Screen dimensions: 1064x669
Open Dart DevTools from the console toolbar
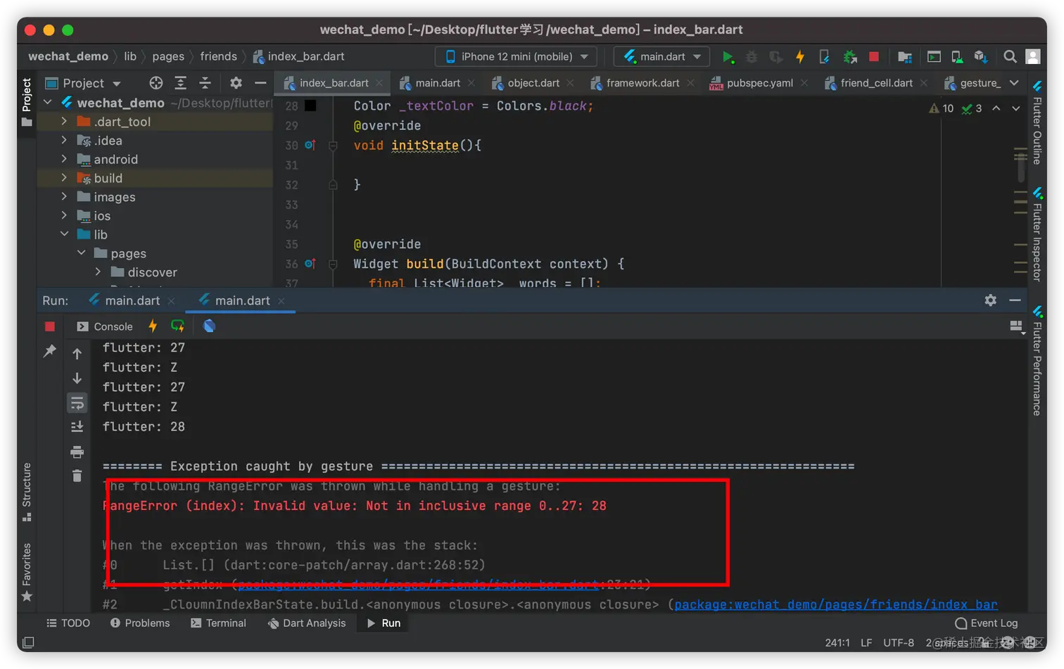209,326
